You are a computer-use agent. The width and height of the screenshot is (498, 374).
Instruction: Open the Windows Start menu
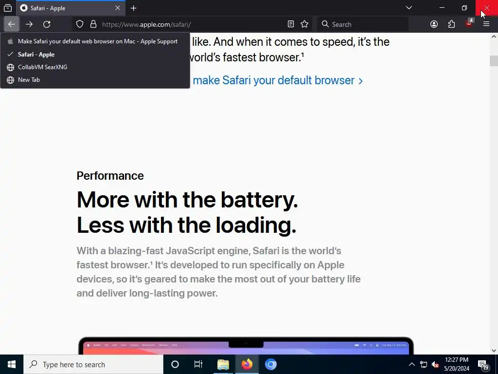pyautogui.click(x=12, y=364)
